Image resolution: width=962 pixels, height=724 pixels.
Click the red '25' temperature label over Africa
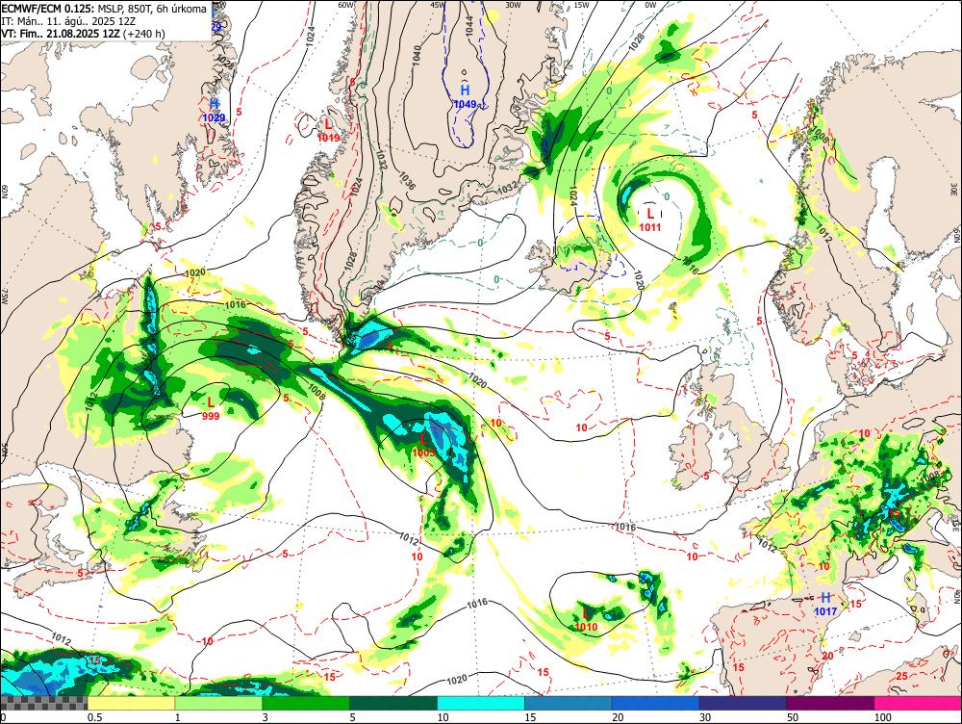click(902, 676)
